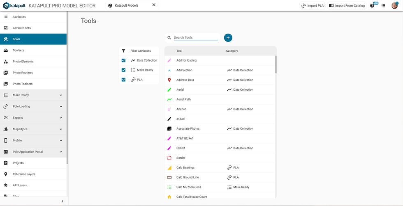
Task: Open the API Layers menu item
Action: (33, 185)
